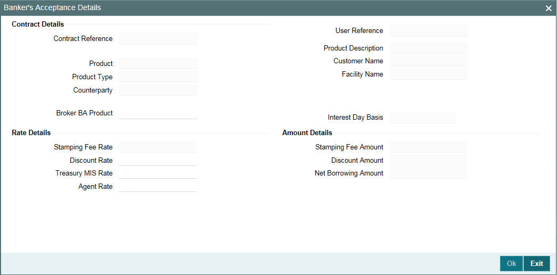The height and width of the screenshot is (275, 557).
Task: Click the Banker's Acceptance Details title
Action: pos(53,7)
